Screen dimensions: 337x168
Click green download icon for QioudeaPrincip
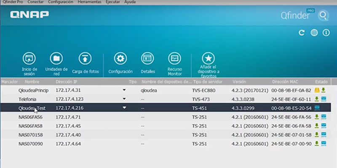(323, 90)
